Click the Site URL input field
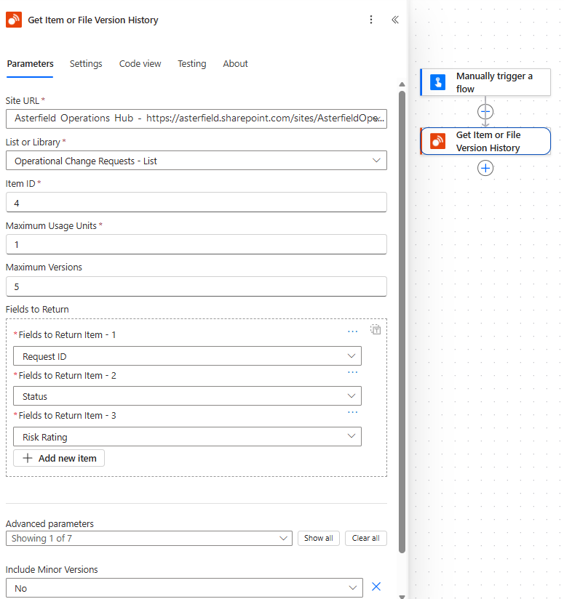Screen dimensions: 564x599 (x=196, y=118)
